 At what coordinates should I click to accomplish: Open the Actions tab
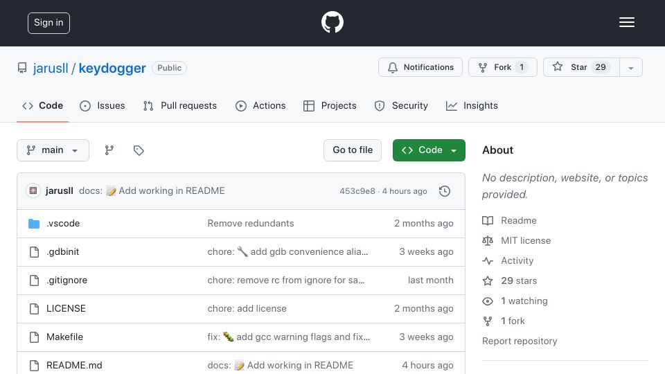(x=260, y=105)
